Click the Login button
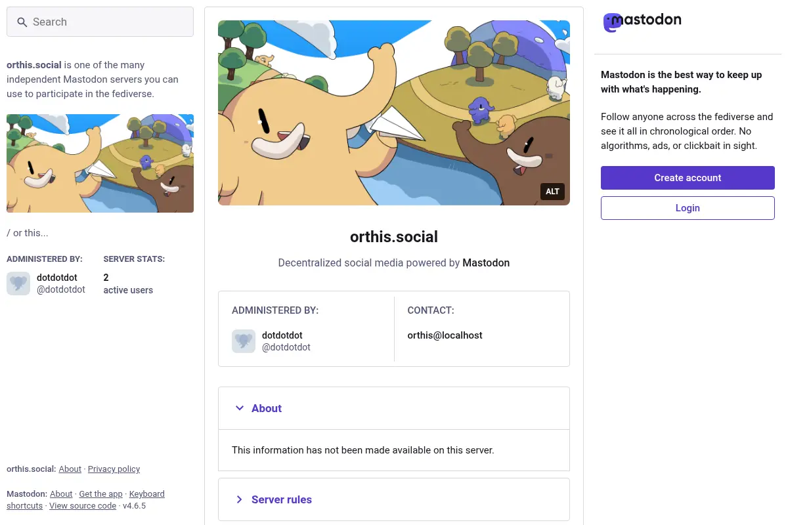Screen dimensions: 788x525 point(688,208)
